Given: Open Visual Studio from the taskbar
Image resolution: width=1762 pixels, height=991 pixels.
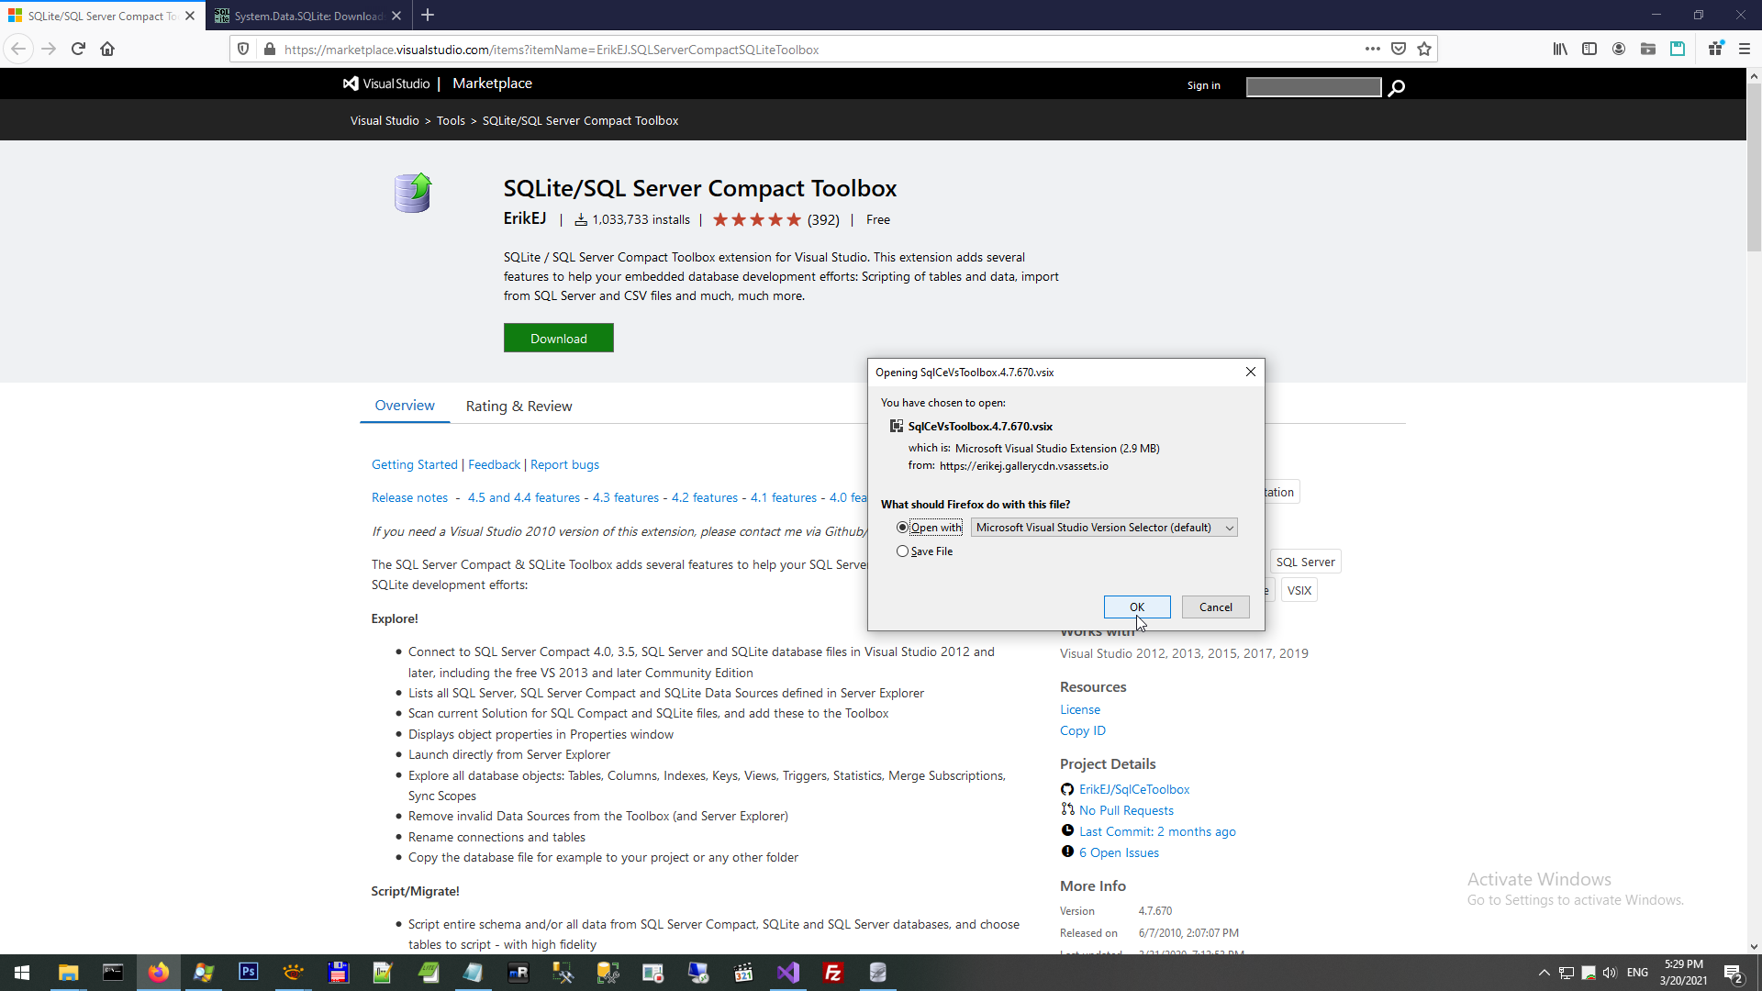Looking at the screenshot, I should click(x=788, y=973).
